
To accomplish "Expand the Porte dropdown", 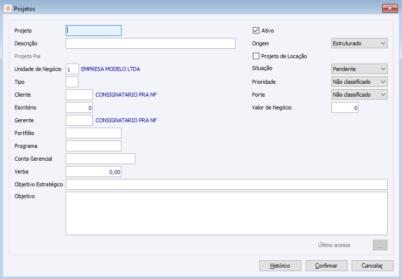I will point(359,95).
